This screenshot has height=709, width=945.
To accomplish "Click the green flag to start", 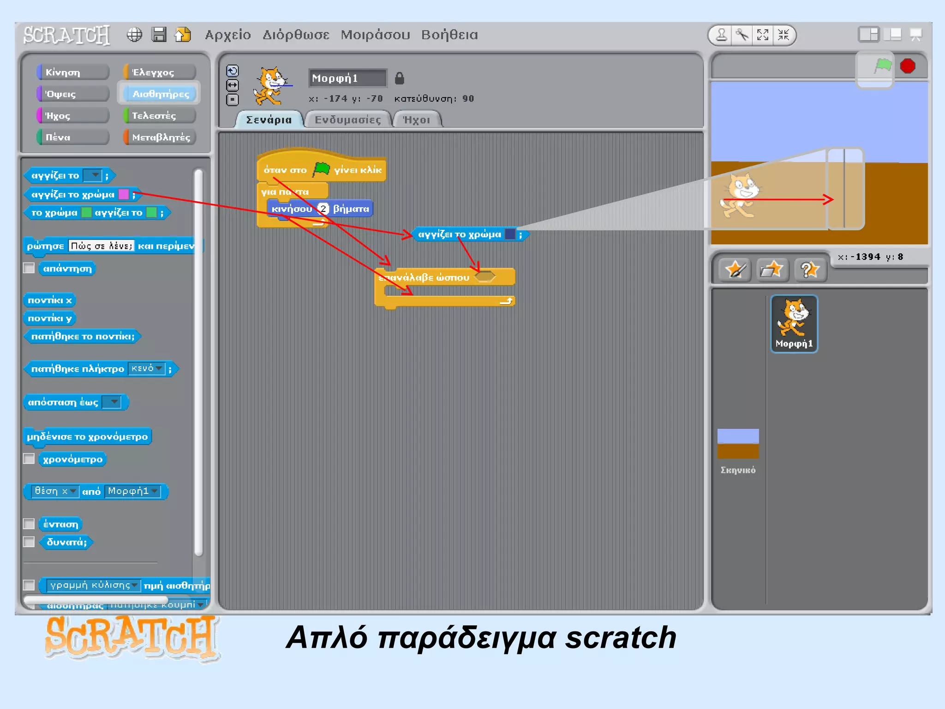I will point(883,66).
